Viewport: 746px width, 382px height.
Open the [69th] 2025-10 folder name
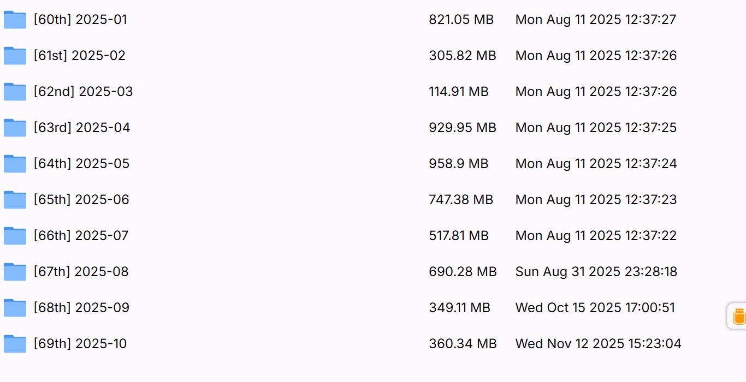(x=80, y=344)
